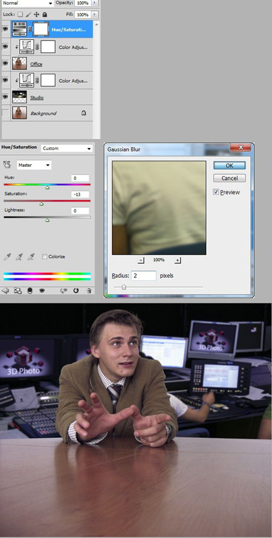
Task: Toggle adjustment layer visibility eye in adjustments panel
Action: tap(42, 290)
